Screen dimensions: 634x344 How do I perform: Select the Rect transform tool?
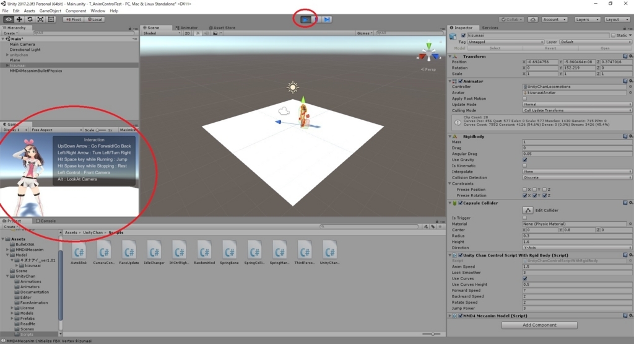tap(51, 19)
